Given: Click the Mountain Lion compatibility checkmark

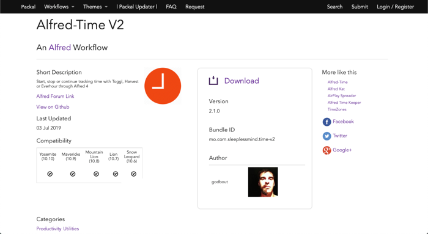Looking at the screenshot, I should 96,174.
